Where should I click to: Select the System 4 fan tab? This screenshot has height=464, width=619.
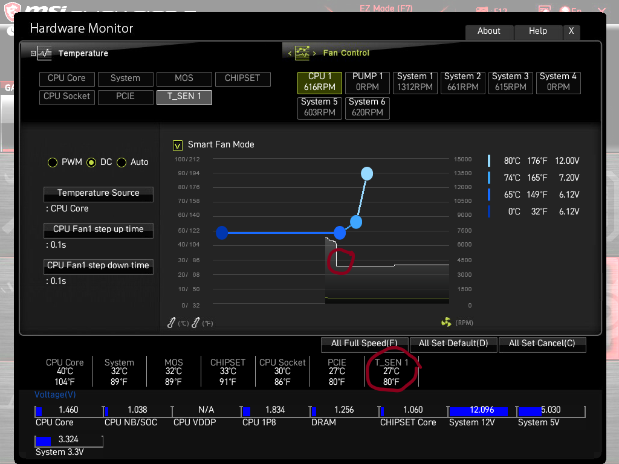[558, 82]
